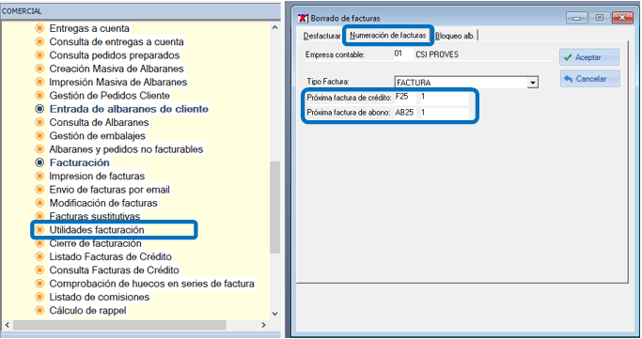642x339 pixels.
Task: Open Impresión Masiva de Albaranes
Action: 118,83
